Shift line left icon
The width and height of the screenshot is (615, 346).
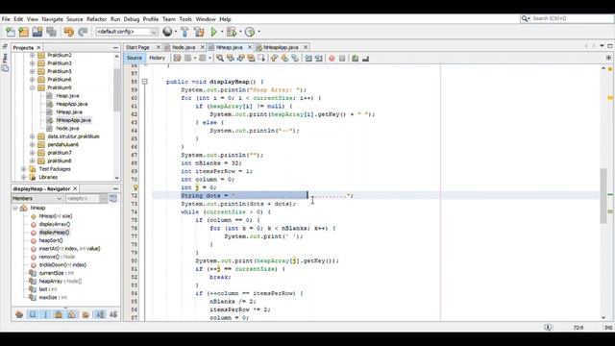click(308, 58)
